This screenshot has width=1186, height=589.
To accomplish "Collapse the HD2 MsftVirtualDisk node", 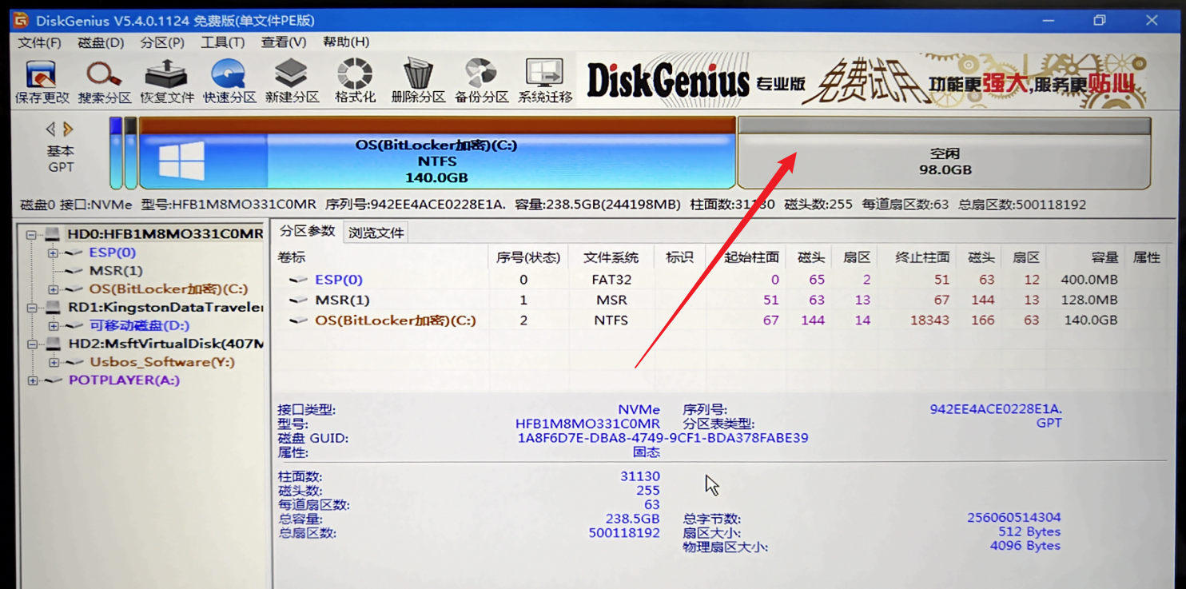I will pyautogui.click(x=31, y=344).
